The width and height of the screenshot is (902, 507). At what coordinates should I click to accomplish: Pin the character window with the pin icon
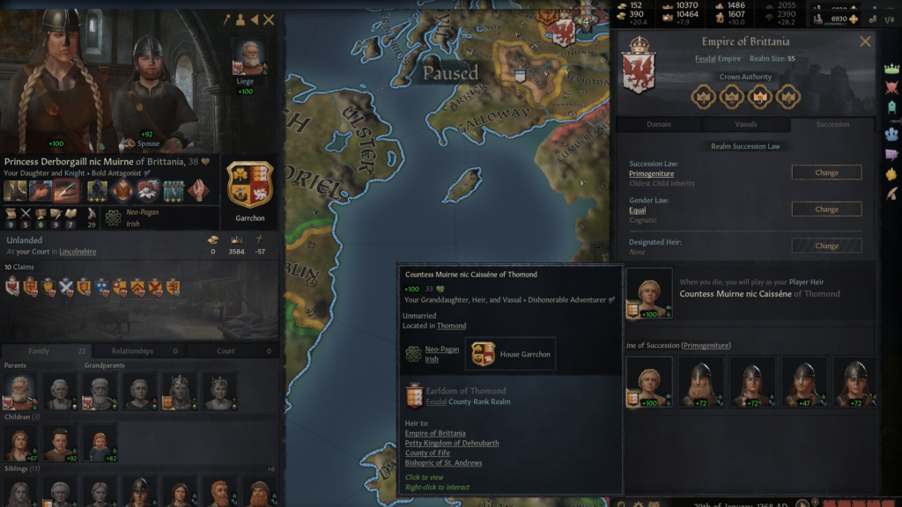click(x=226, y=20)
